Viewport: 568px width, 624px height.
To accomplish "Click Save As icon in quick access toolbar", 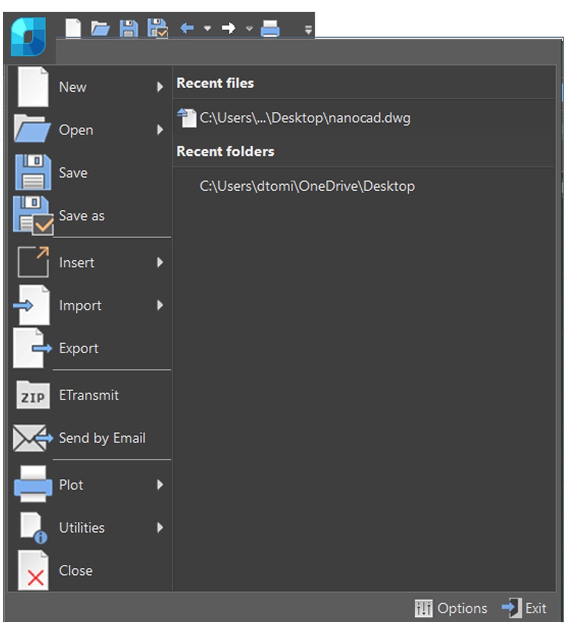I will (x=157, y=29).
